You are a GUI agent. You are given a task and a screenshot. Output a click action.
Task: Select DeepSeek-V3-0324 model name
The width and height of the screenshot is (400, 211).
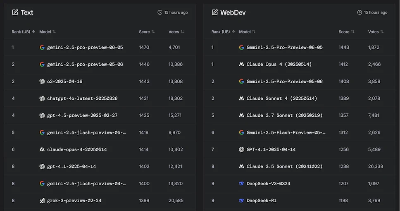click(268, 183)
